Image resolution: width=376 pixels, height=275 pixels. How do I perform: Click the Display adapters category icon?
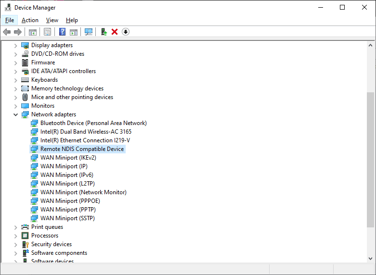(x=25, y=45)
